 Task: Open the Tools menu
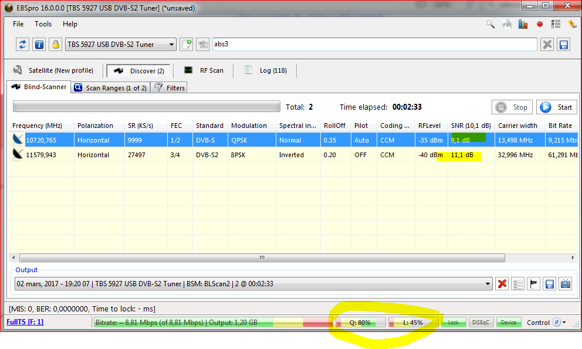(x=43, y=24)
